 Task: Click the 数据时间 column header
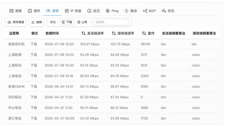click(x=52, y=33)
